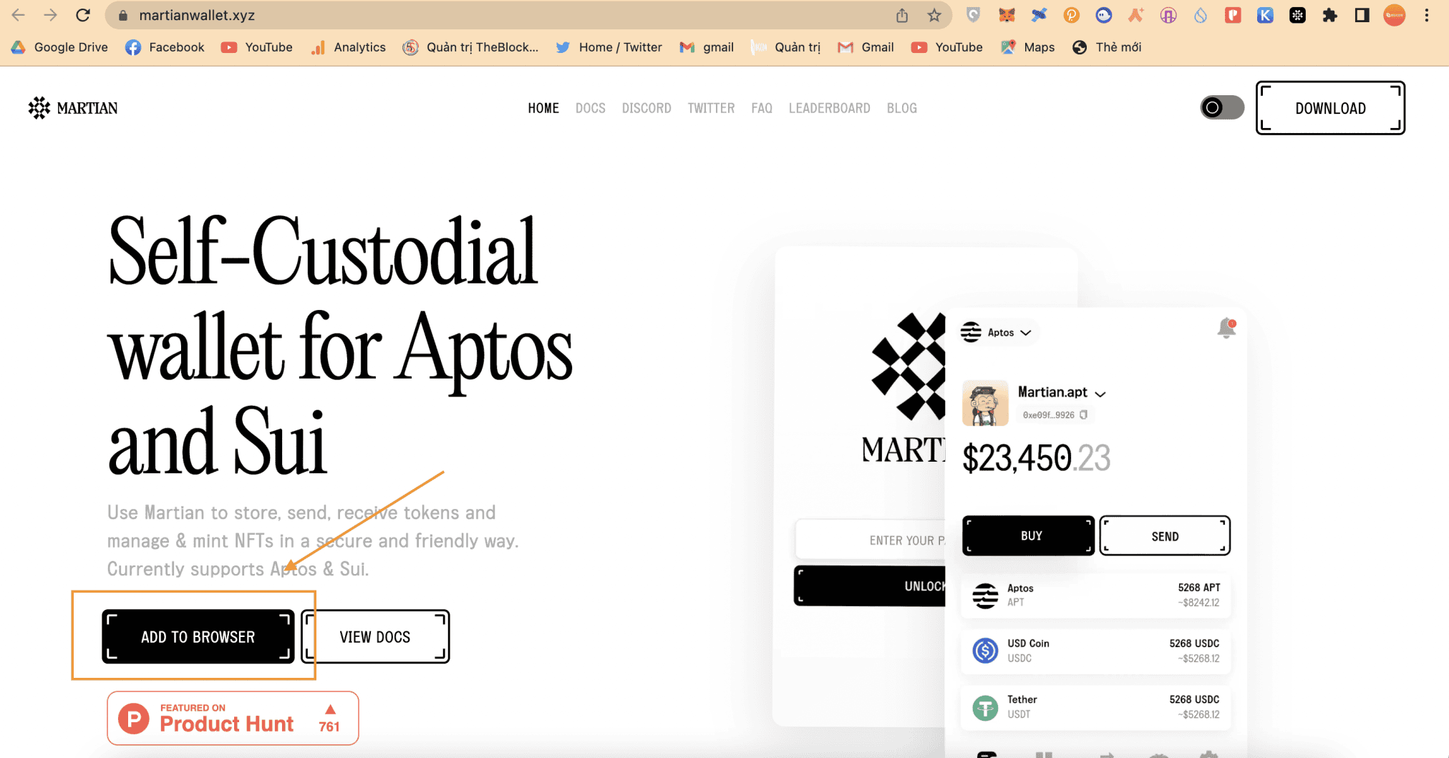1449x758 pixels.
Task: Click the Martian.apt avatar image
Action: pyautogui.click(x=985, y=403)
